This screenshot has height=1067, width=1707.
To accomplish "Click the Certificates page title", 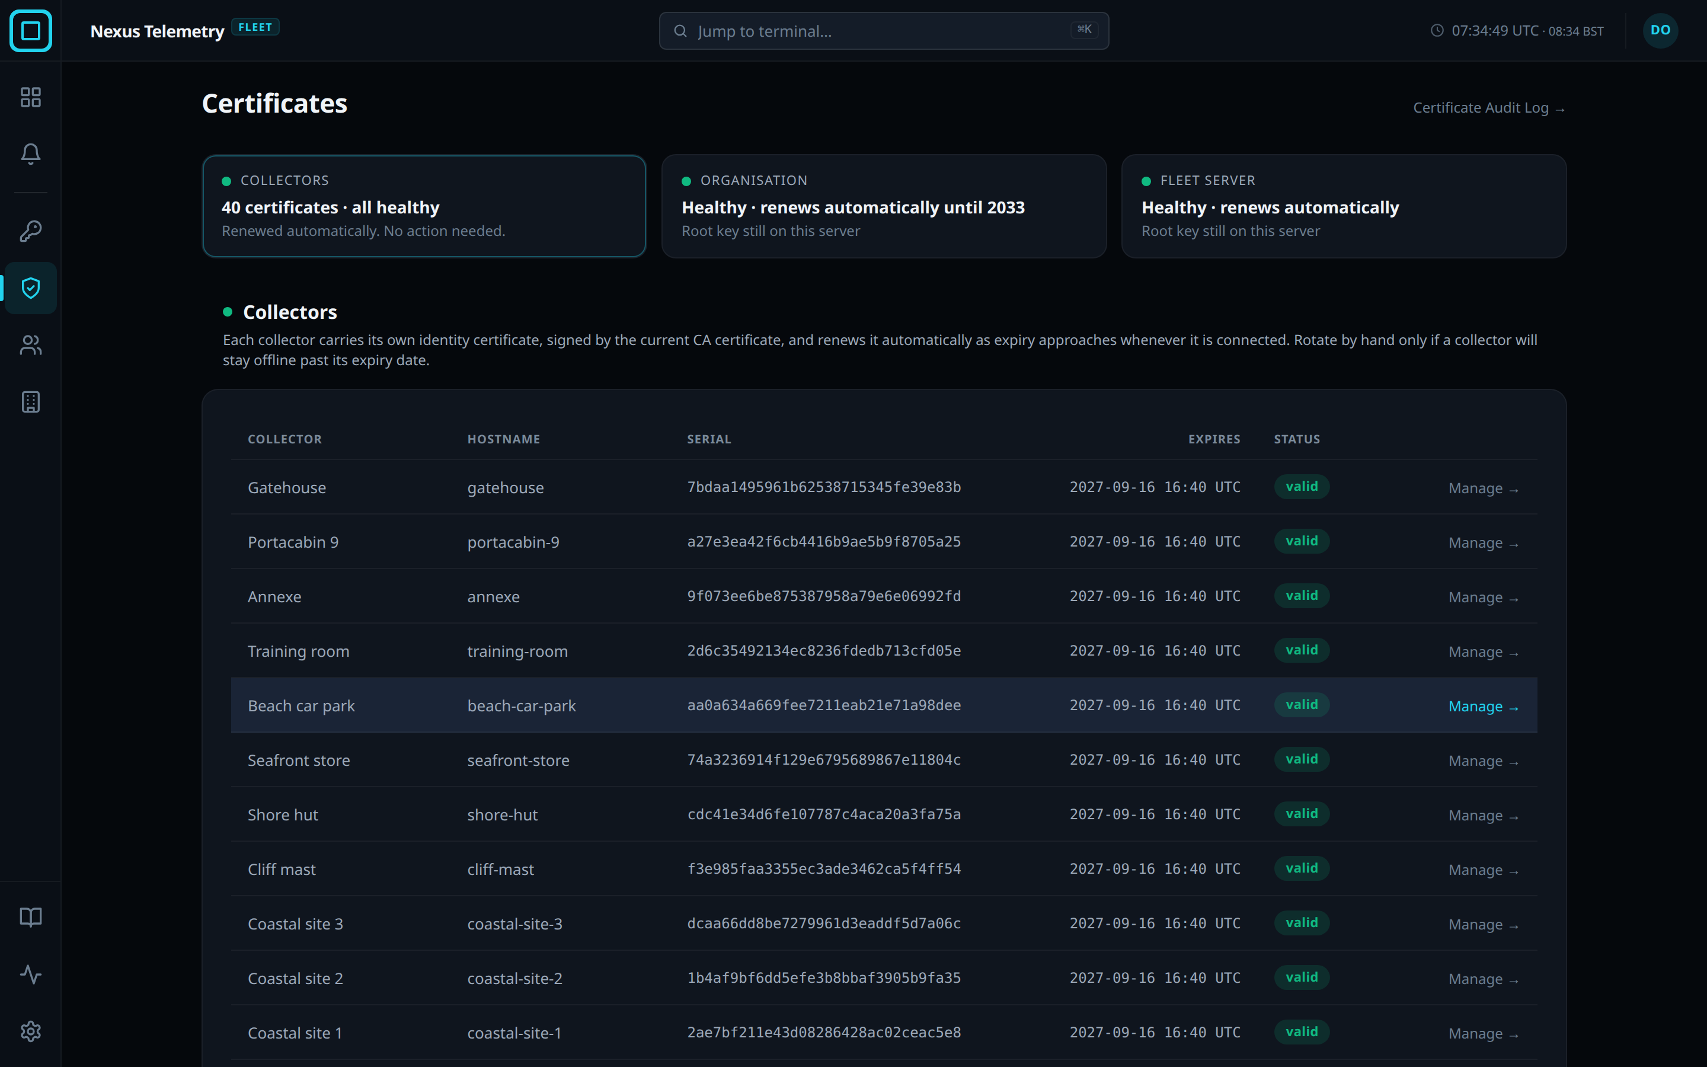I will (274, 104).
